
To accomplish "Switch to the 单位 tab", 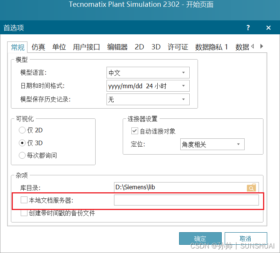I will [59, 47].
